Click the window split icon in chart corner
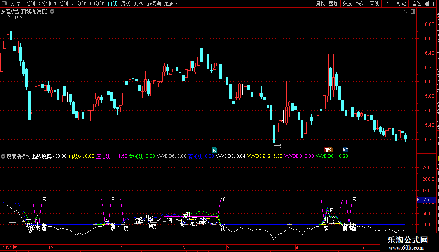Viewport: 439px width, 252px height. pyautogui.click(x=413, y=12)
